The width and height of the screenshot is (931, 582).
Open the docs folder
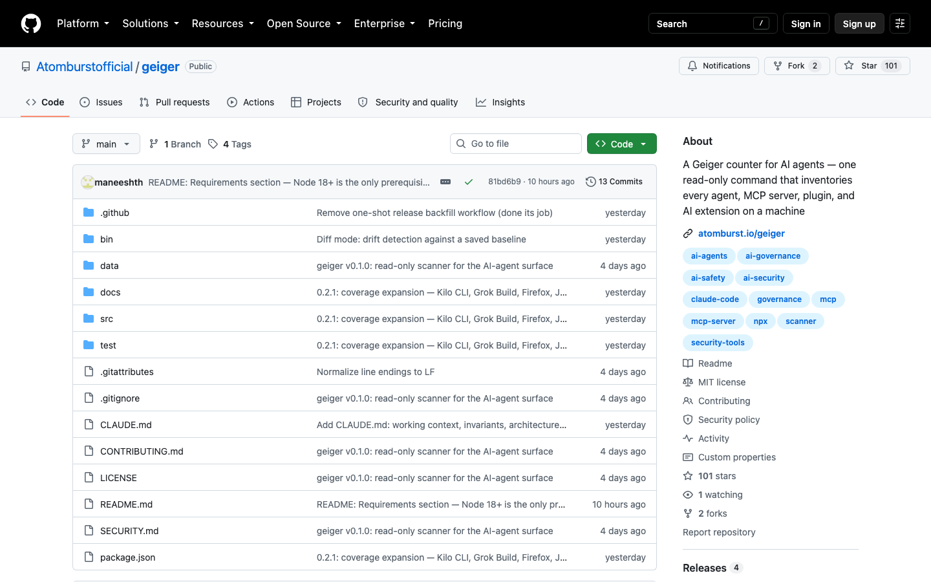coord(110,292)
